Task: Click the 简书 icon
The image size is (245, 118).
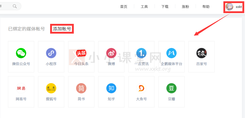Action: tap(81, 88)
